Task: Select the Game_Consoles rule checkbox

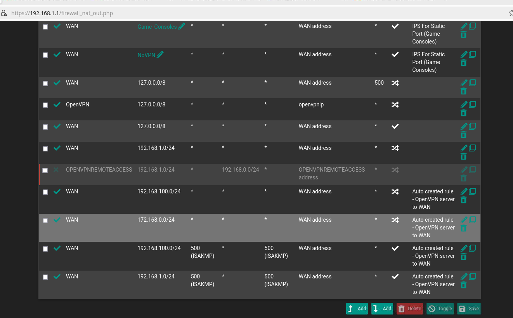Action: click(x=45, y=27)
